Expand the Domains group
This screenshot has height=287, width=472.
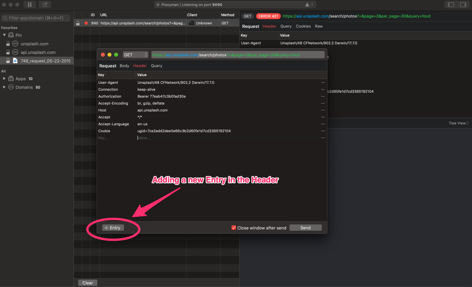(4, 87)
